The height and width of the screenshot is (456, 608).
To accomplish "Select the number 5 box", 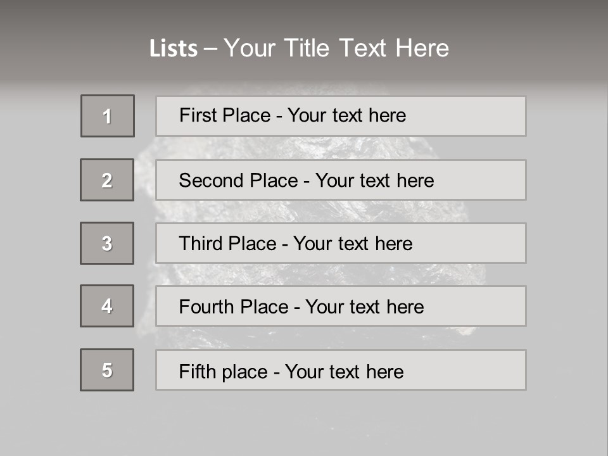I will (x=107, y=370).
